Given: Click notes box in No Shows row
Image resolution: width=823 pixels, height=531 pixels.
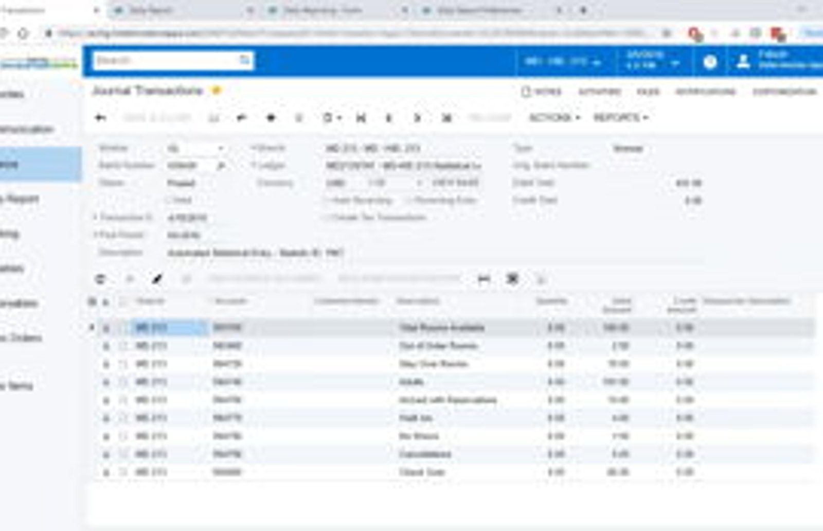Looking at the screenshot, I should (x=122, y=436).
